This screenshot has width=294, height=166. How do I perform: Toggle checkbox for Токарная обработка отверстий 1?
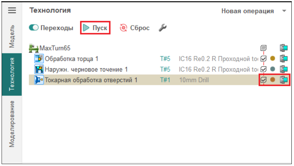pos(263,80)
